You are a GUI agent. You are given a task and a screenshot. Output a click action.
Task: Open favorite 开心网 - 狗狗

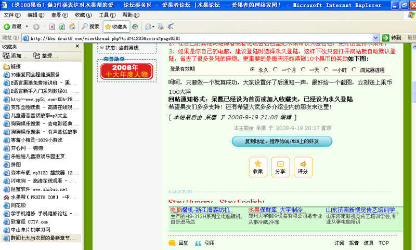tap(23, 148)
